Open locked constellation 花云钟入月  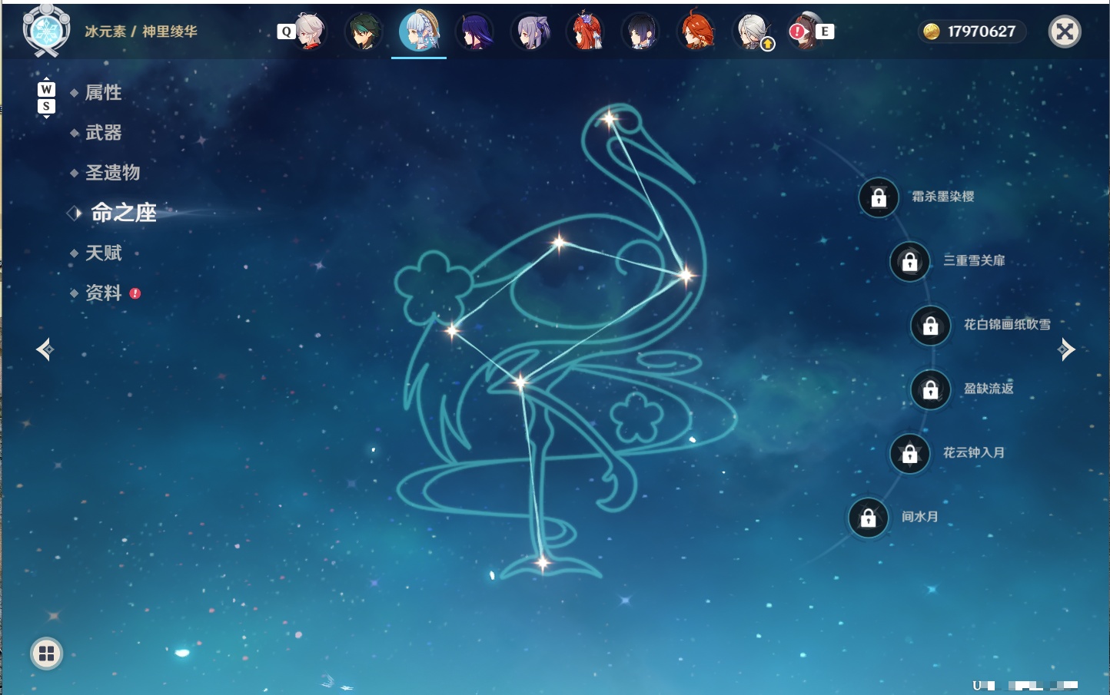[909, 454]
